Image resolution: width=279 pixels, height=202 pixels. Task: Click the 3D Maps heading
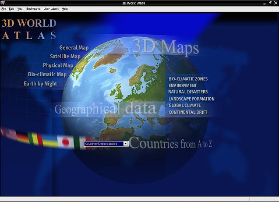(166, 47)
